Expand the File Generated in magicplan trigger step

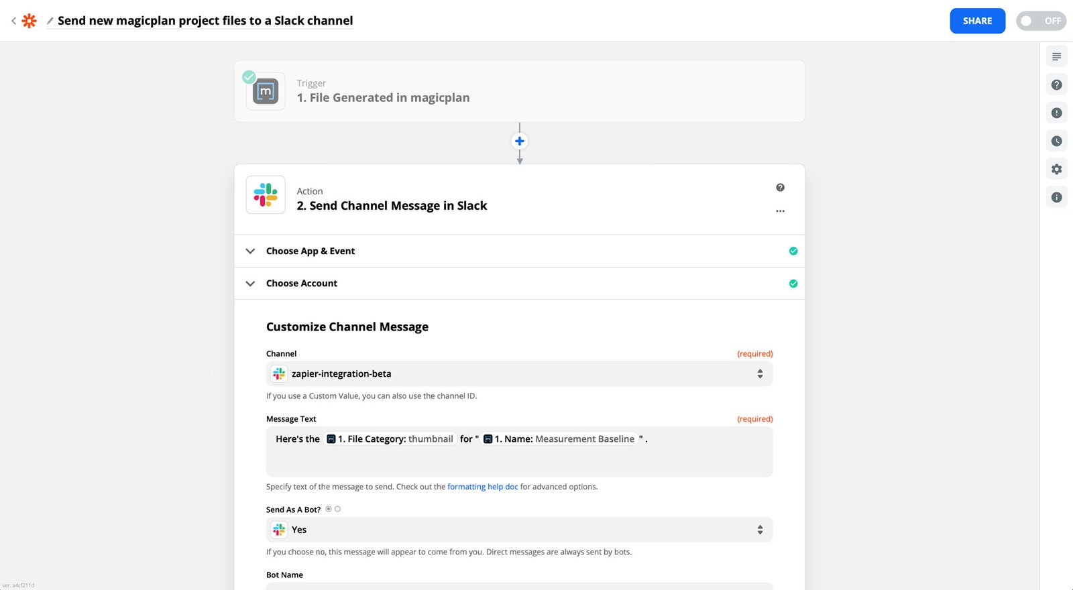click(x=519, y=91)
